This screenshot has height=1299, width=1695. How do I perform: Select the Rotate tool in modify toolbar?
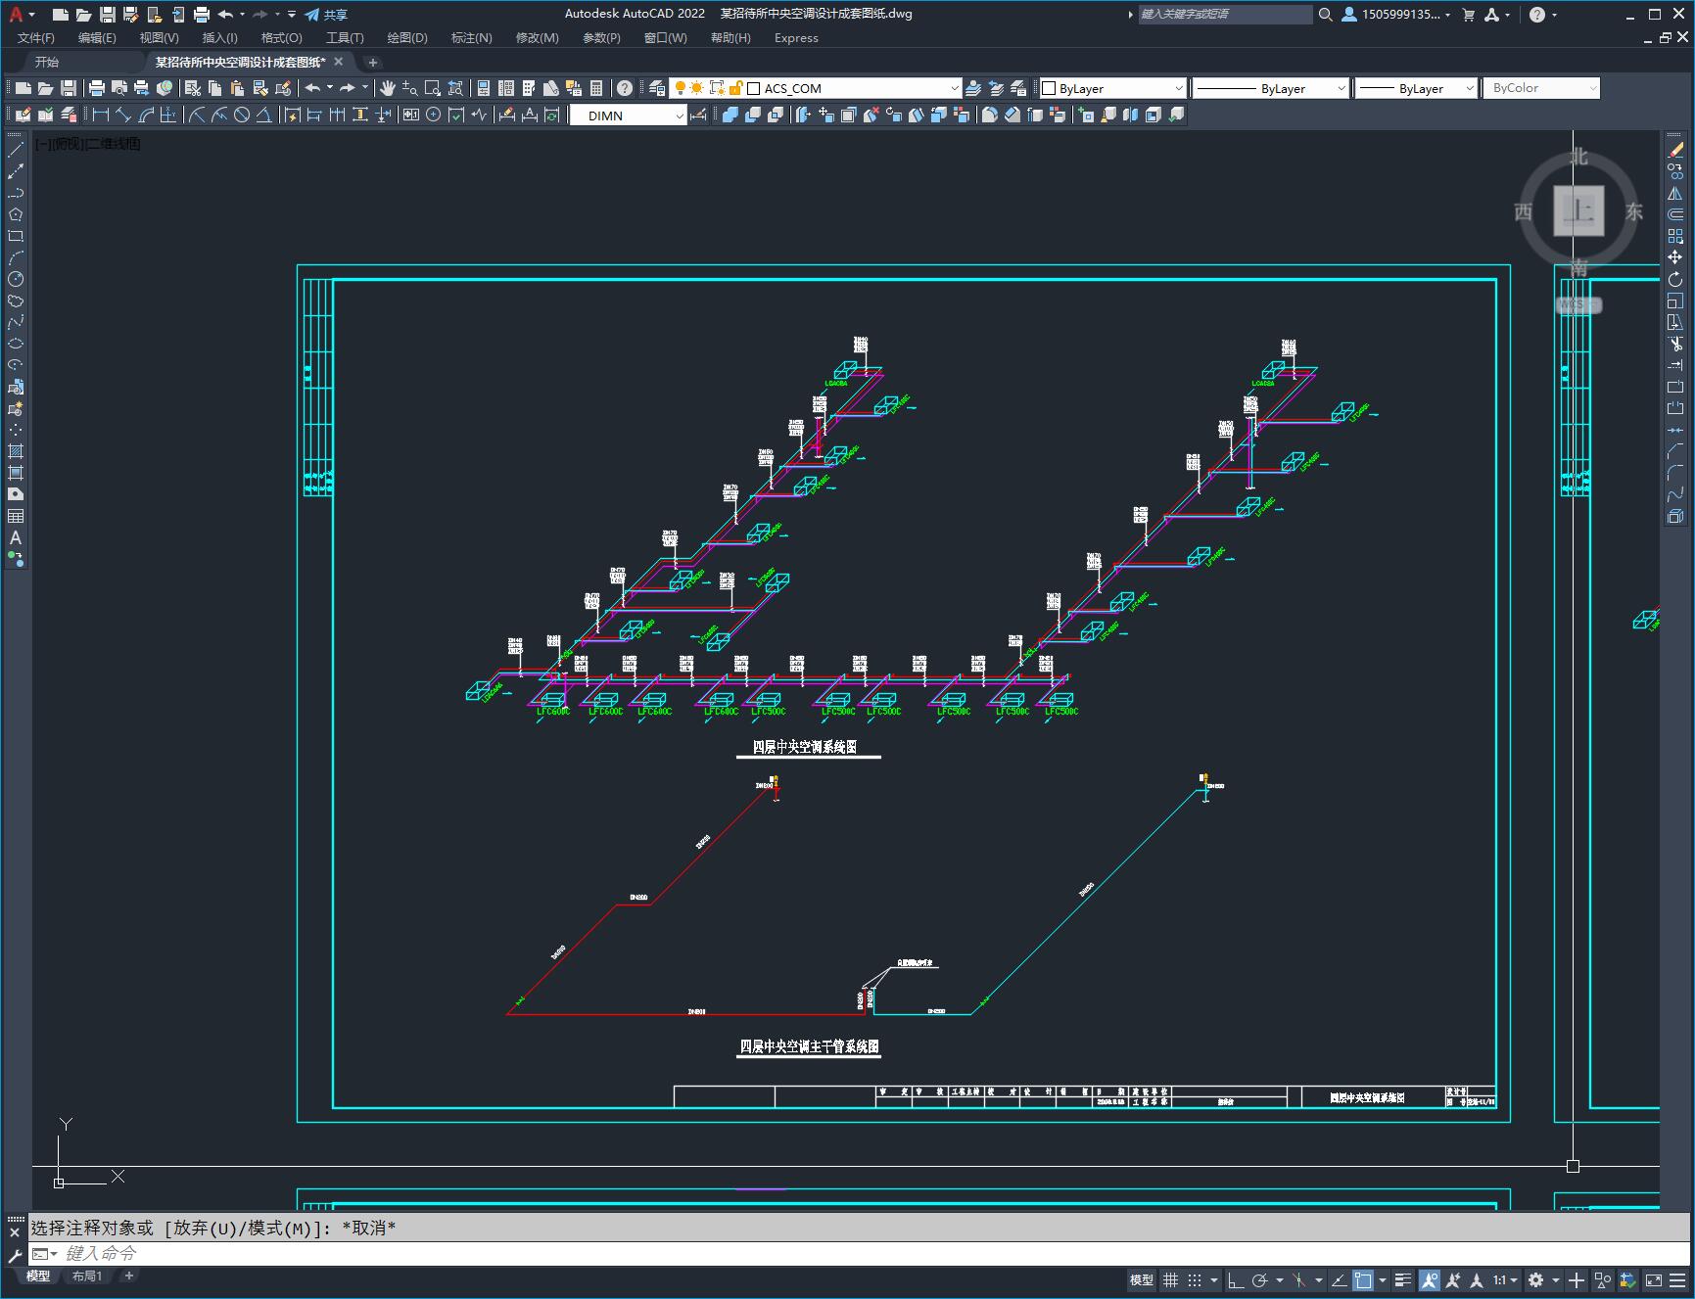(1675, 279)
